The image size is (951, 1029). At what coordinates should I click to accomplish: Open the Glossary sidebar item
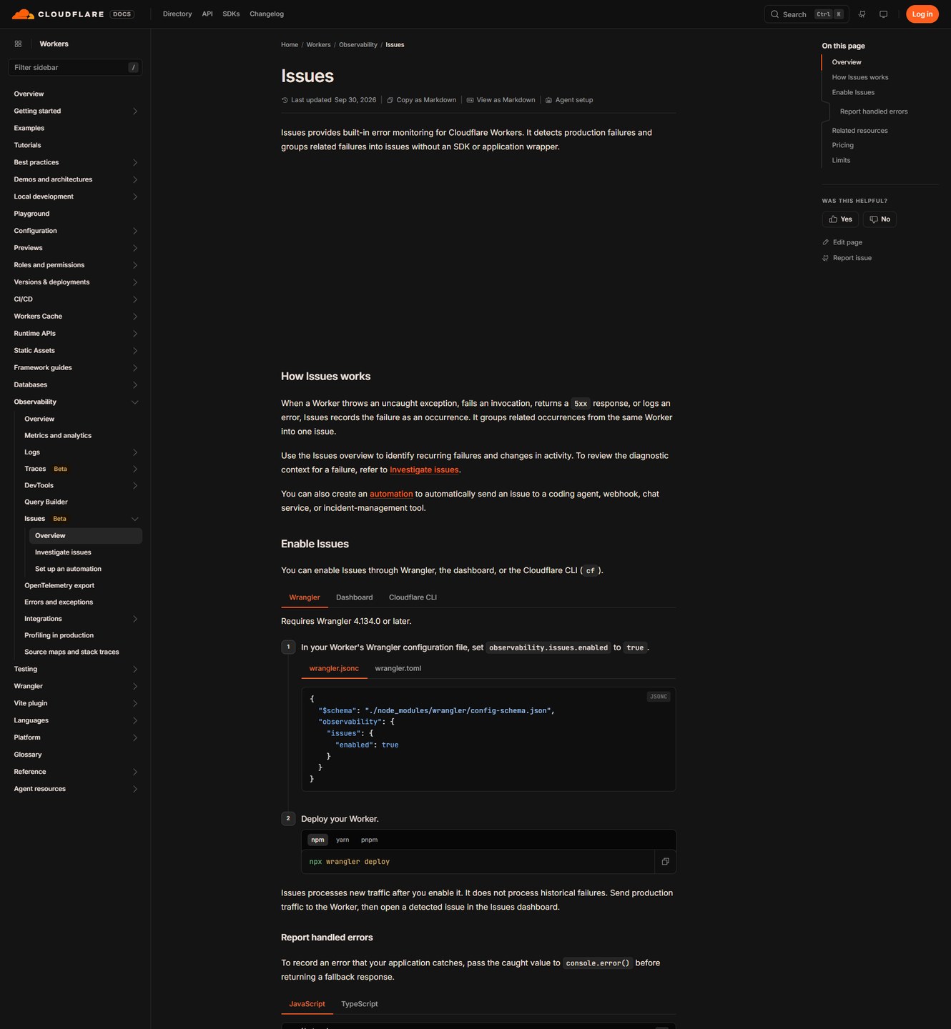28,755
